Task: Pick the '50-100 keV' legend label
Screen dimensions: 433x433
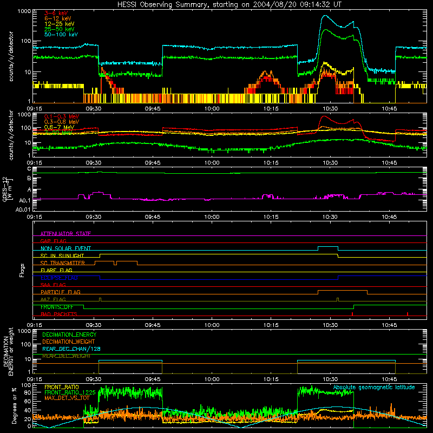Action: (x=61, y=35)
